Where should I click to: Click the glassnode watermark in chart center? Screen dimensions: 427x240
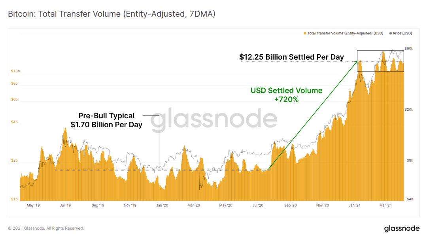[213, 120]
